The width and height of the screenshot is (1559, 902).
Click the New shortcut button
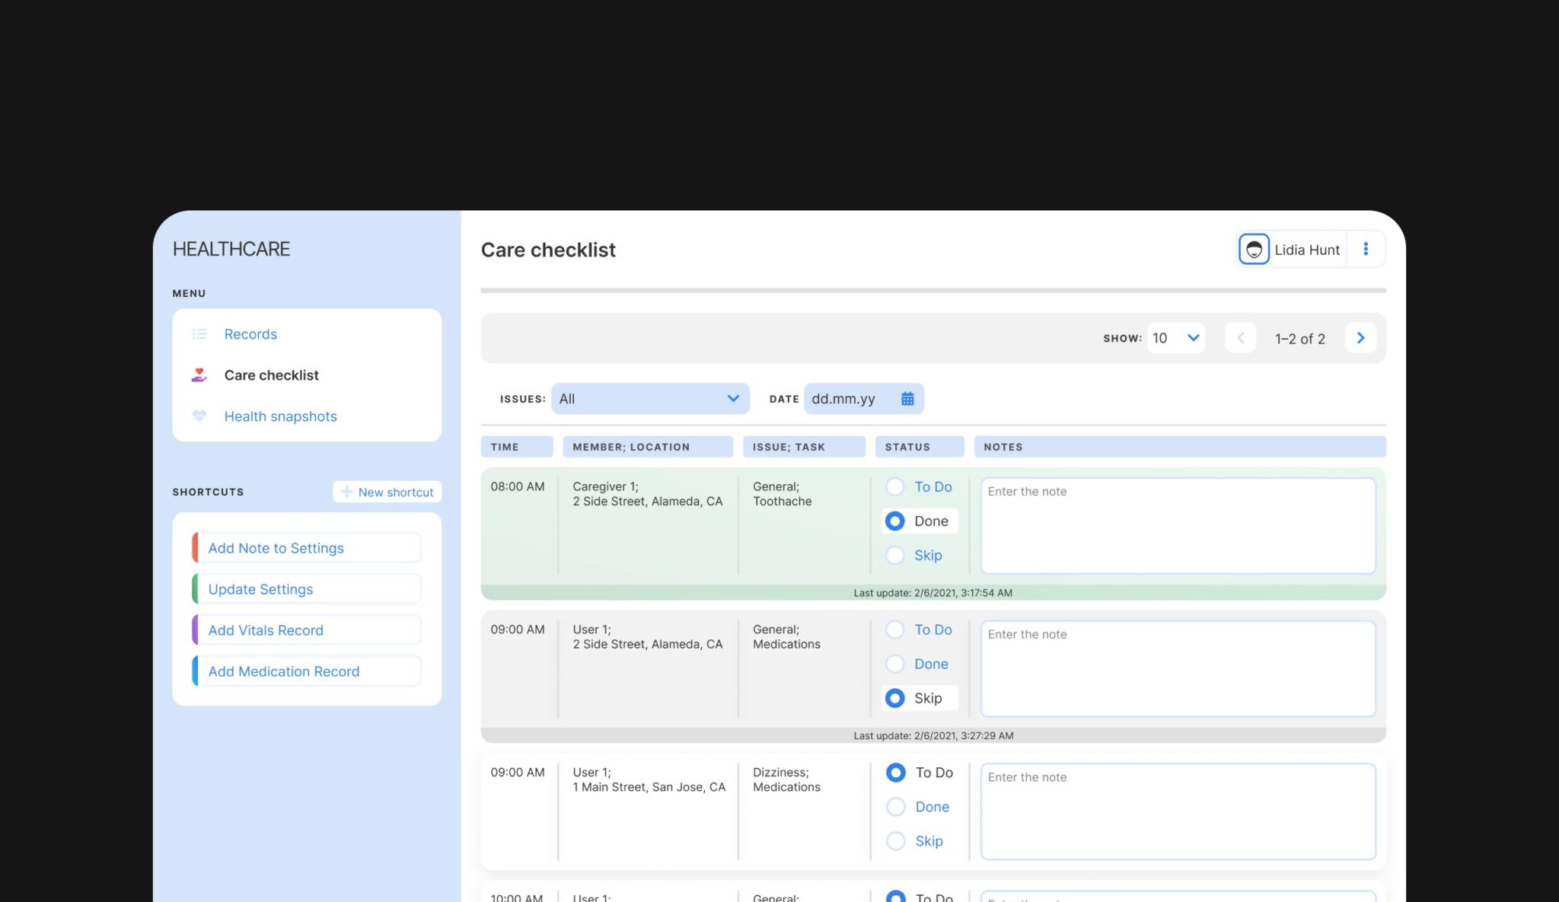coord(387,492)
